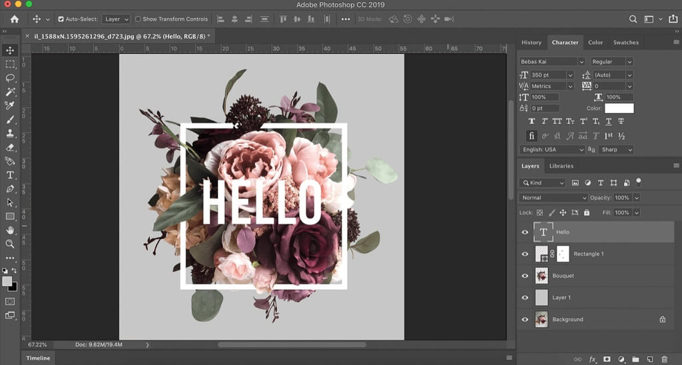Switch to the Libraries tab
682x365 pixels.
[561, 166]
